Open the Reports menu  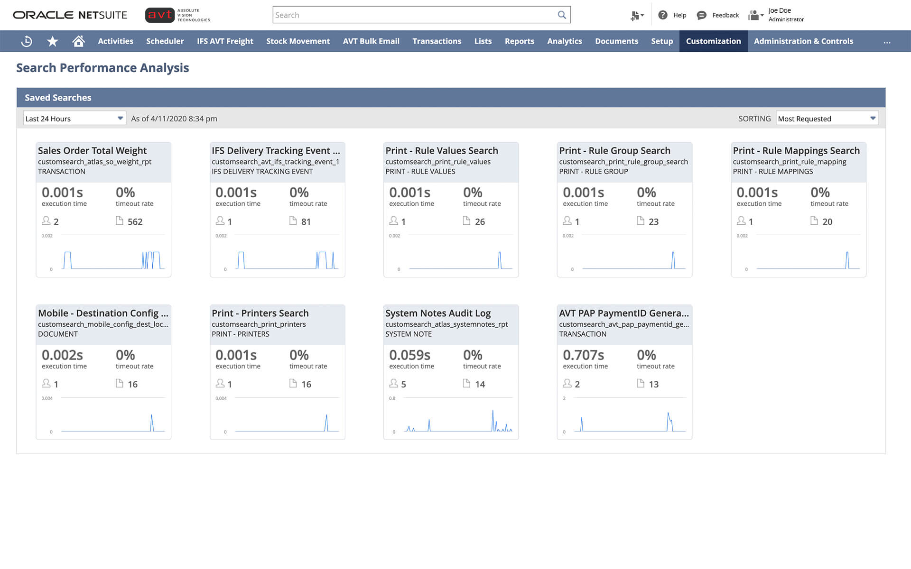click(x=519, y=41)
